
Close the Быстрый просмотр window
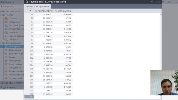(x=159, y=2)
